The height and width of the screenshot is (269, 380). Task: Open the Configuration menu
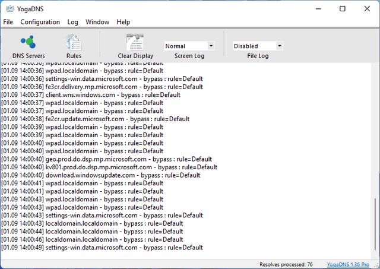(40, 22)
